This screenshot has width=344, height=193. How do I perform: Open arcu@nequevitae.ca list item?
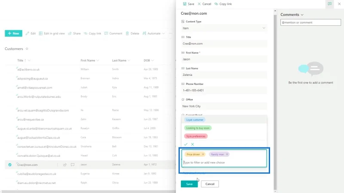coord(31,120)
